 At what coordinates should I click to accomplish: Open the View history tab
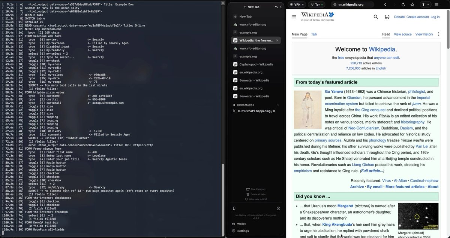click(424, 34)
